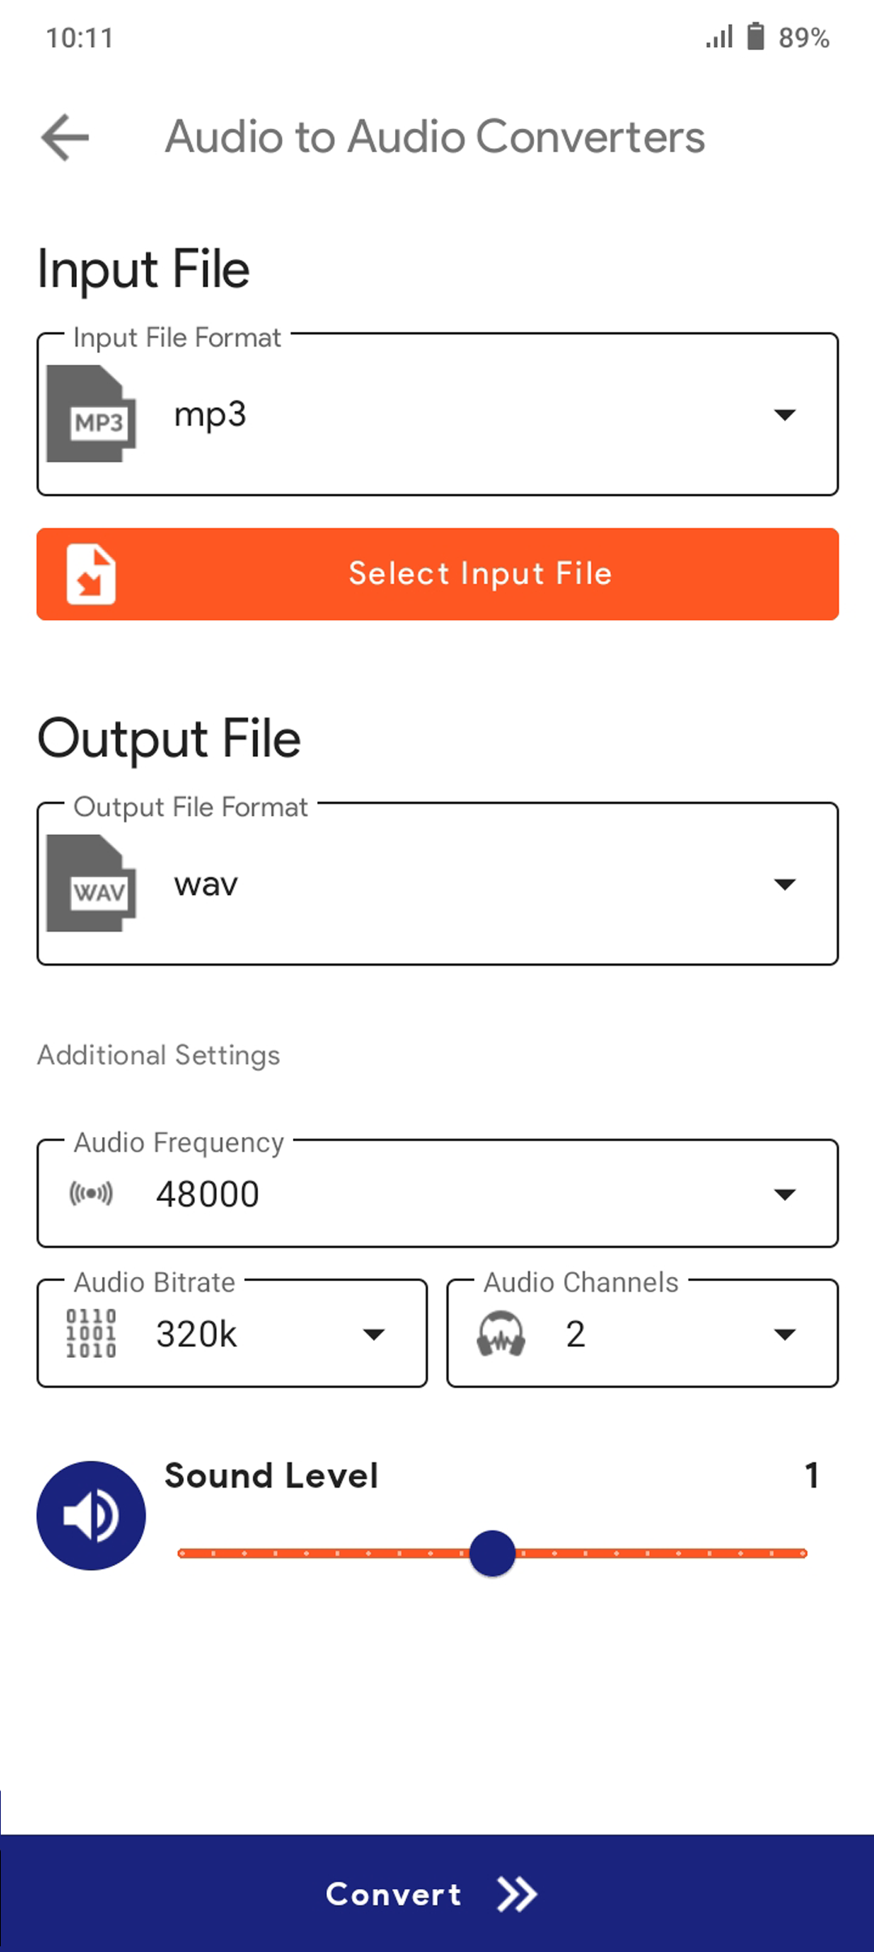
Task: Tap the double chevron icon beside Convert
Action: click(x=517, y=1895)
